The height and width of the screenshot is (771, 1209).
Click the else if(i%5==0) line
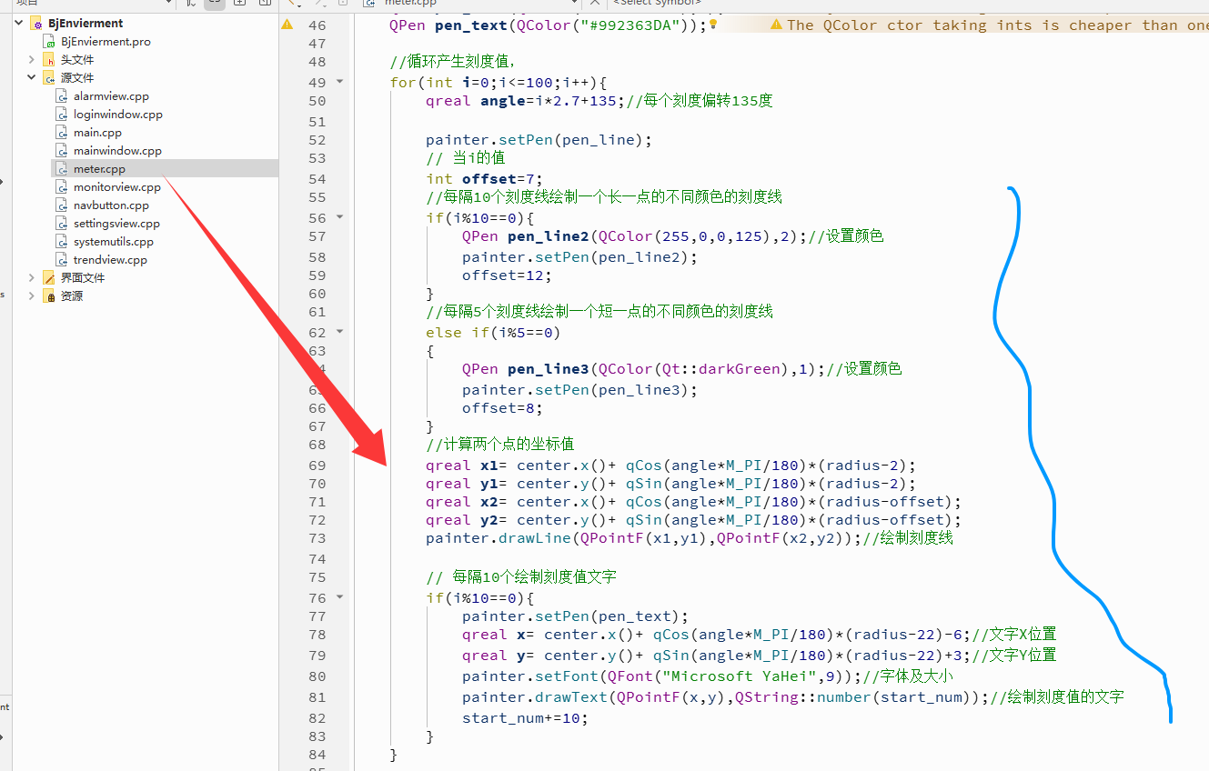(494, 333)
